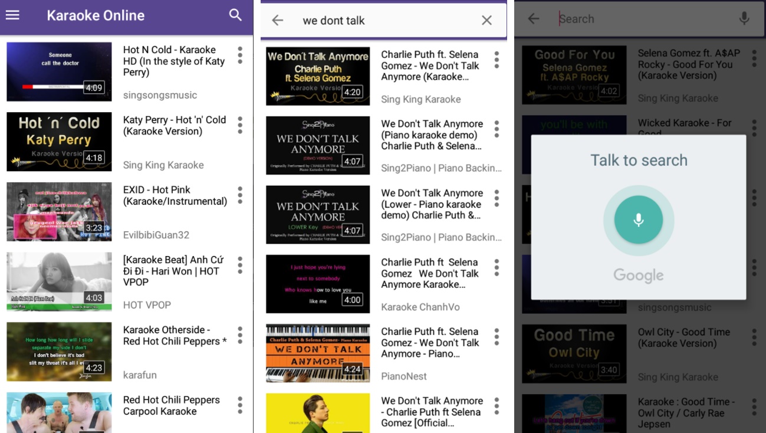This screenshot has height=433, width=766.
Task: Open options for EXID Hot Pink
Action: click(240, 195)
